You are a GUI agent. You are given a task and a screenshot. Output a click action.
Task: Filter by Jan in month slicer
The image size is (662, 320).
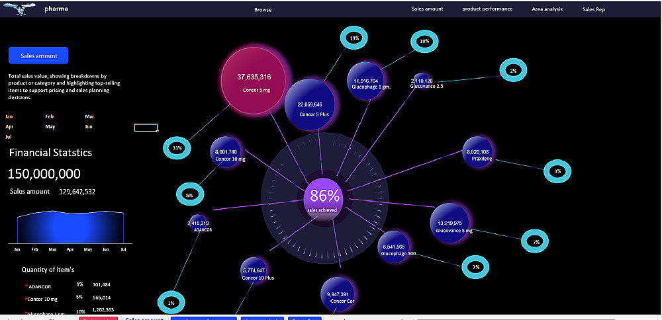(9, 116)
